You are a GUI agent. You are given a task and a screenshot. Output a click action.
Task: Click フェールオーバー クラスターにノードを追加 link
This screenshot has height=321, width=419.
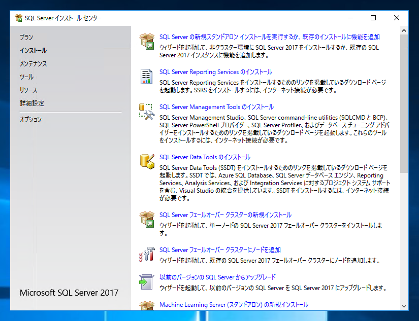[x=220, y=250]
